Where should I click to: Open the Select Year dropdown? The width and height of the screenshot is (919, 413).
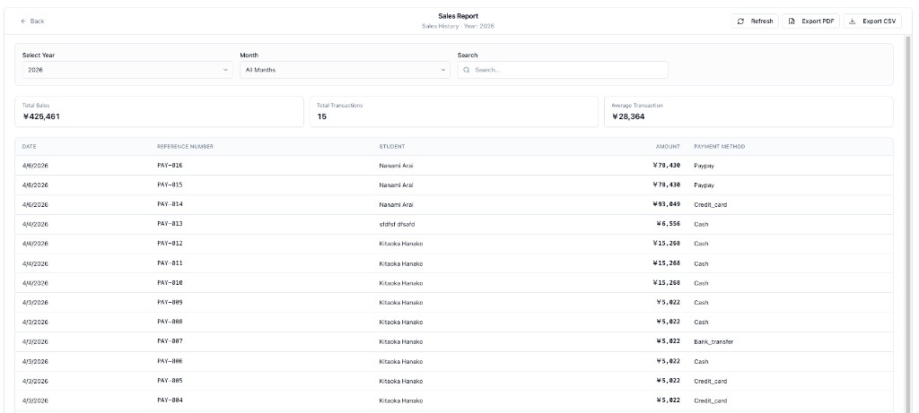[x=127, y=70]
